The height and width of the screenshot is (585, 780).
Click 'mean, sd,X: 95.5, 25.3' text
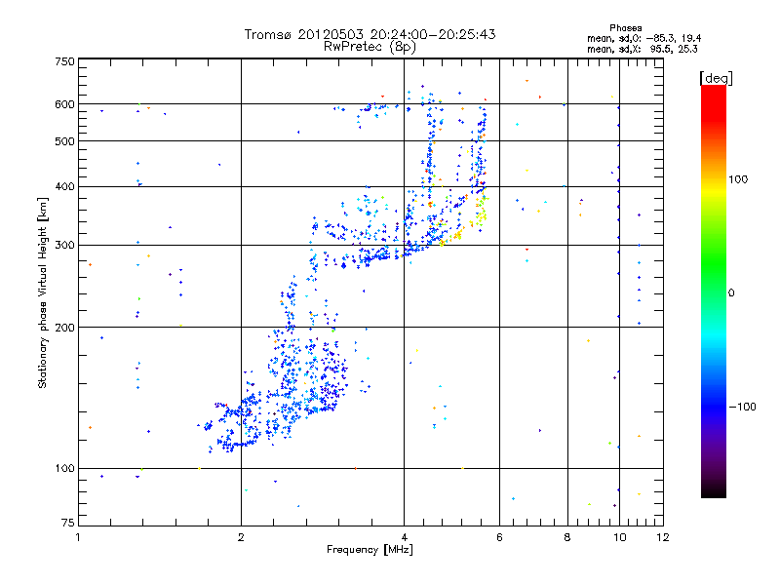643,49
